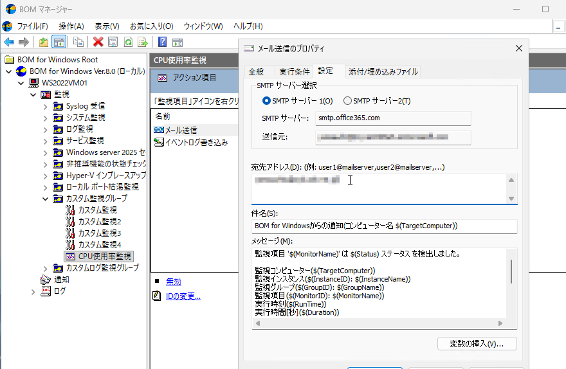Open the ウィンドウ(W) menu

[203, 26]
